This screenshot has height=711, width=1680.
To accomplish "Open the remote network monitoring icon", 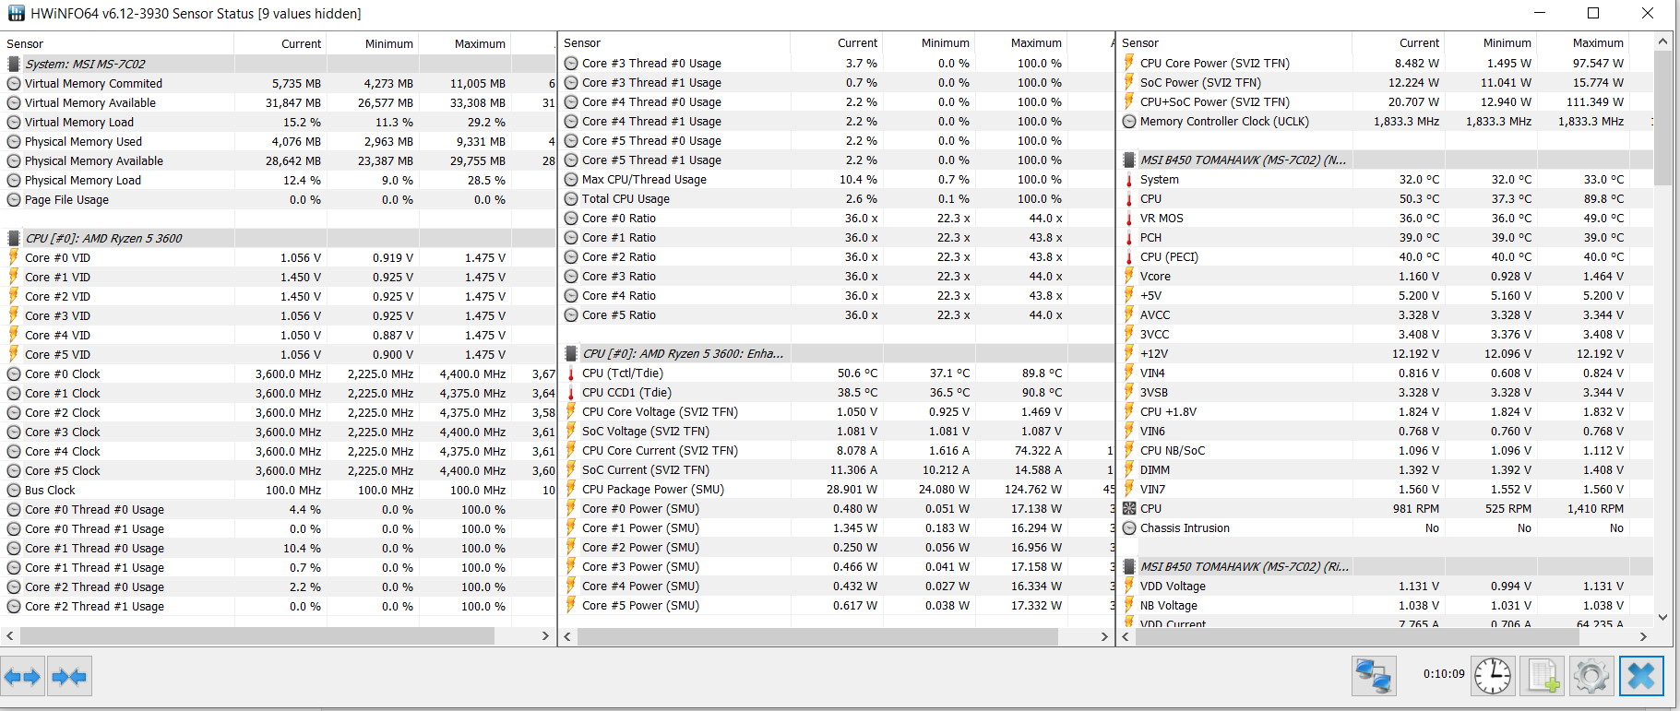I will coord(1373,676).
